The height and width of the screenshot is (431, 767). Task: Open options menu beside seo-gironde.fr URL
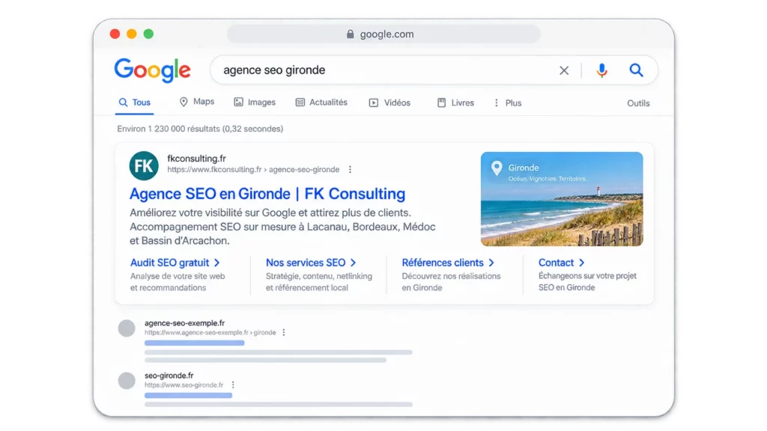tap(233, 385)
